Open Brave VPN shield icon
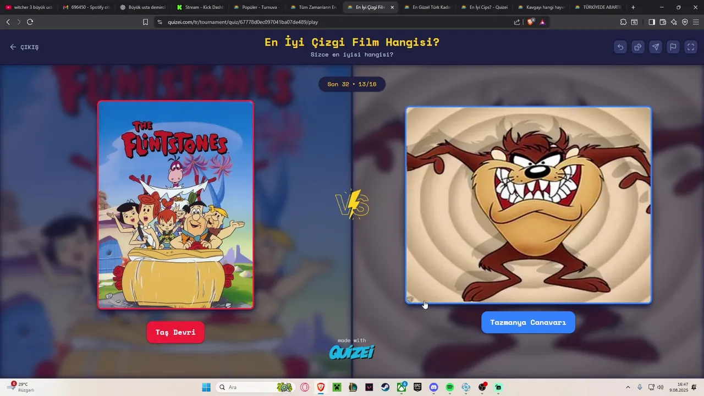The height and width of the screenshot is (396, 704). pyautogui.click(x=685, y=22)
